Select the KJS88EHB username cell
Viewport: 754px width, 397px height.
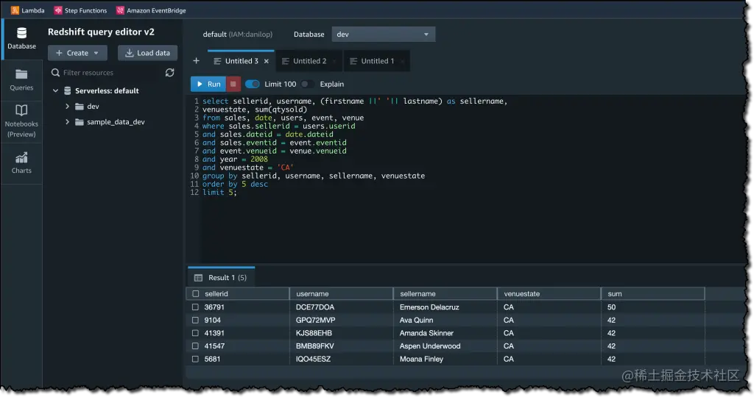[342, 333]
